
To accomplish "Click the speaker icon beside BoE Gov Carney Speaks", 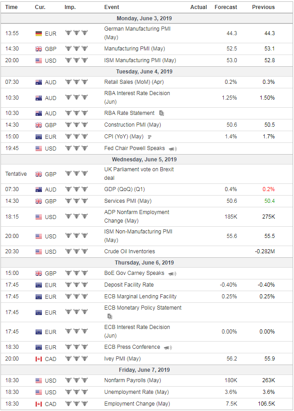I will tap(172, 274).
